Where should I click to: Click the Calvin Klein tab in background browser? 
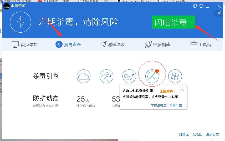[175, 1]
